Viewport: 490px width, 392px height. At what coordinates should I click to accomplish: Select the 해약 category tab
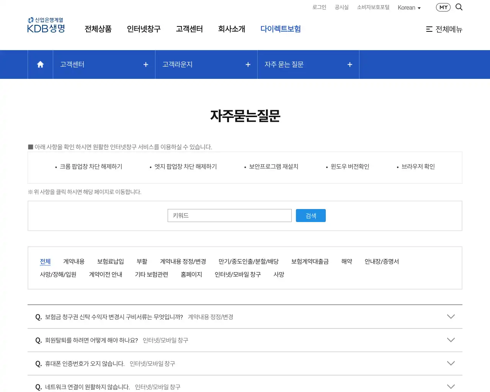pyautogui.click(x=346, y=261)
